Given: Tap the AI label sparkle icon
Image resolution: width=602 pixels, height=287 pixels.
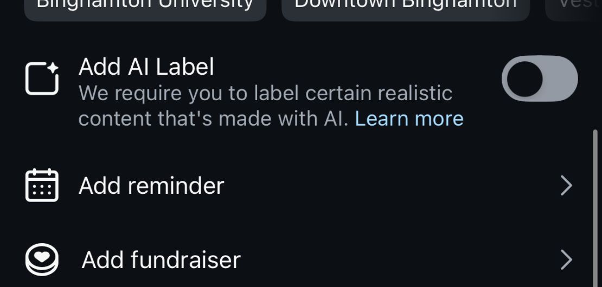Looking at the screenshot, I should 42,79.
